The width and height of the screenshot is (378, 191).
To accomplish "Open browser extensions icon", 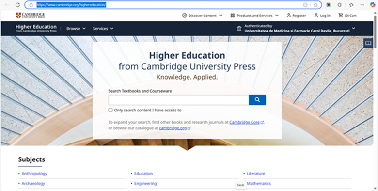I will (x=340, y=5).
